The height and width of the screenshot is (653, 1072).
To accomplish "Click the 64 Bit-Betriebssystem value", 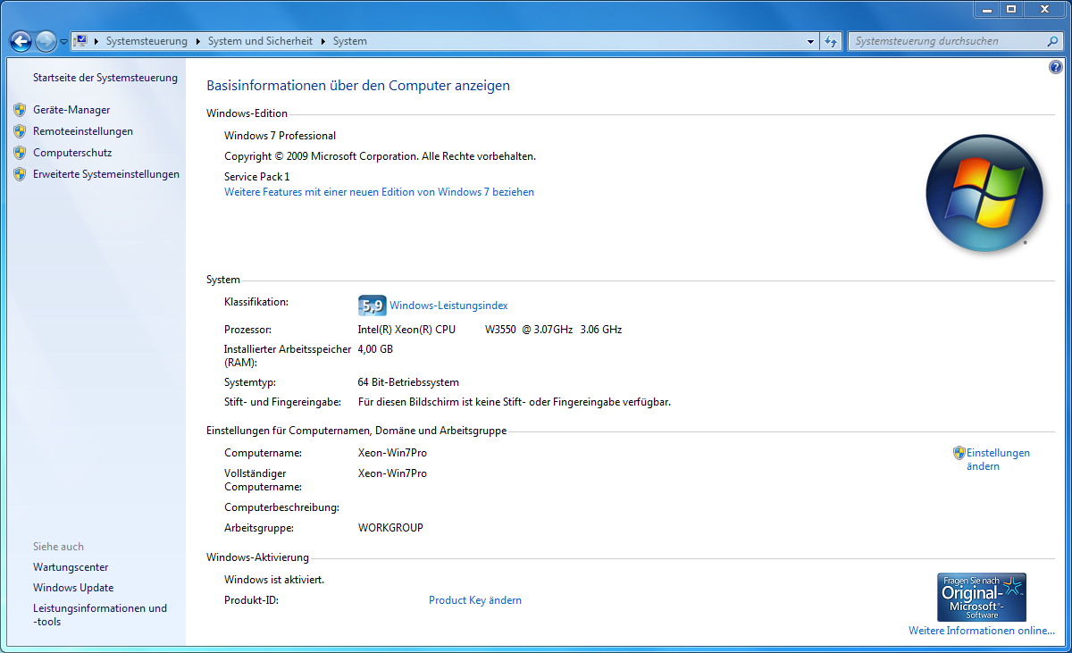I will pos(408,382).
